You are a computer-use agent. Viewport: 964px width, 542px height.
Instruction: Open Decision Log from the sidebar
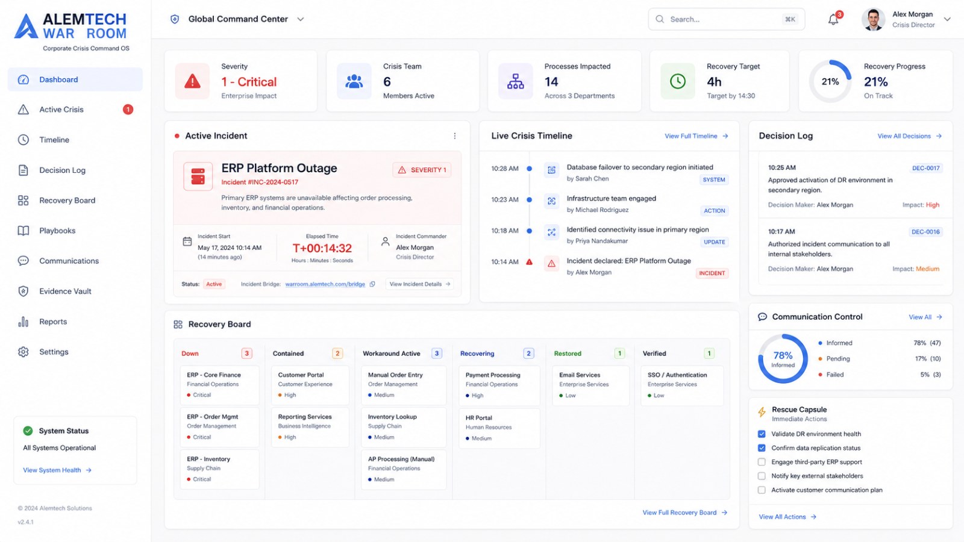pos(75,170)
